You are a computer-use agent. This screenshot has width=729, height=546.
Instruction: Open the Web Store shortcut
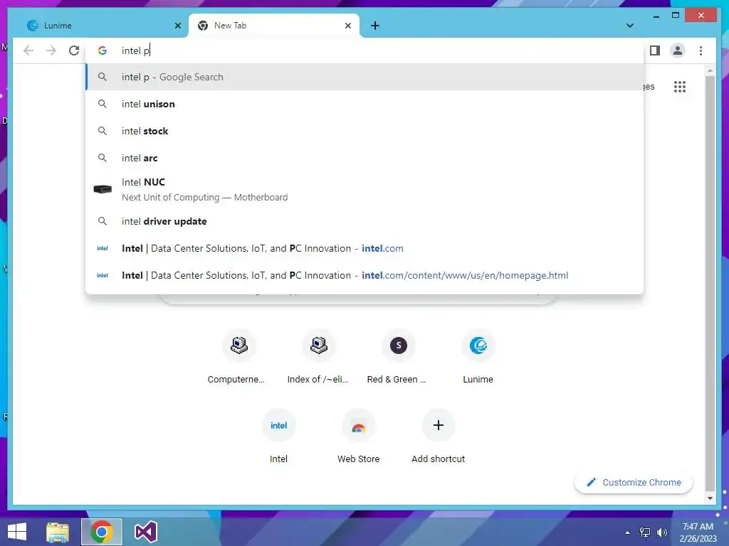(359, 437)
